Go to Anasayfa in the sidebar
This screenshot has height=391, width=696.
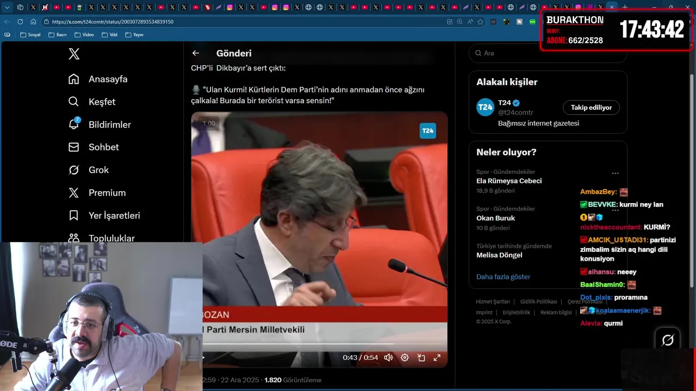[98, 79]
